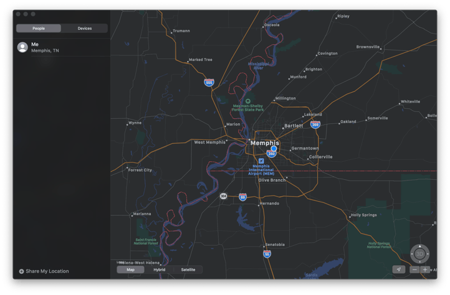Select the Satellite view mode
Viewport: 450px width, 295px height.
pos(188,269)
